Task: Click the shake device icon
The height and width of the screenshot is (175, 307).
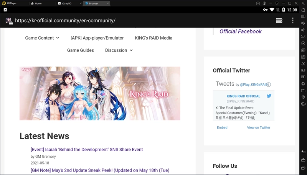Action: [x=303, y=104]
